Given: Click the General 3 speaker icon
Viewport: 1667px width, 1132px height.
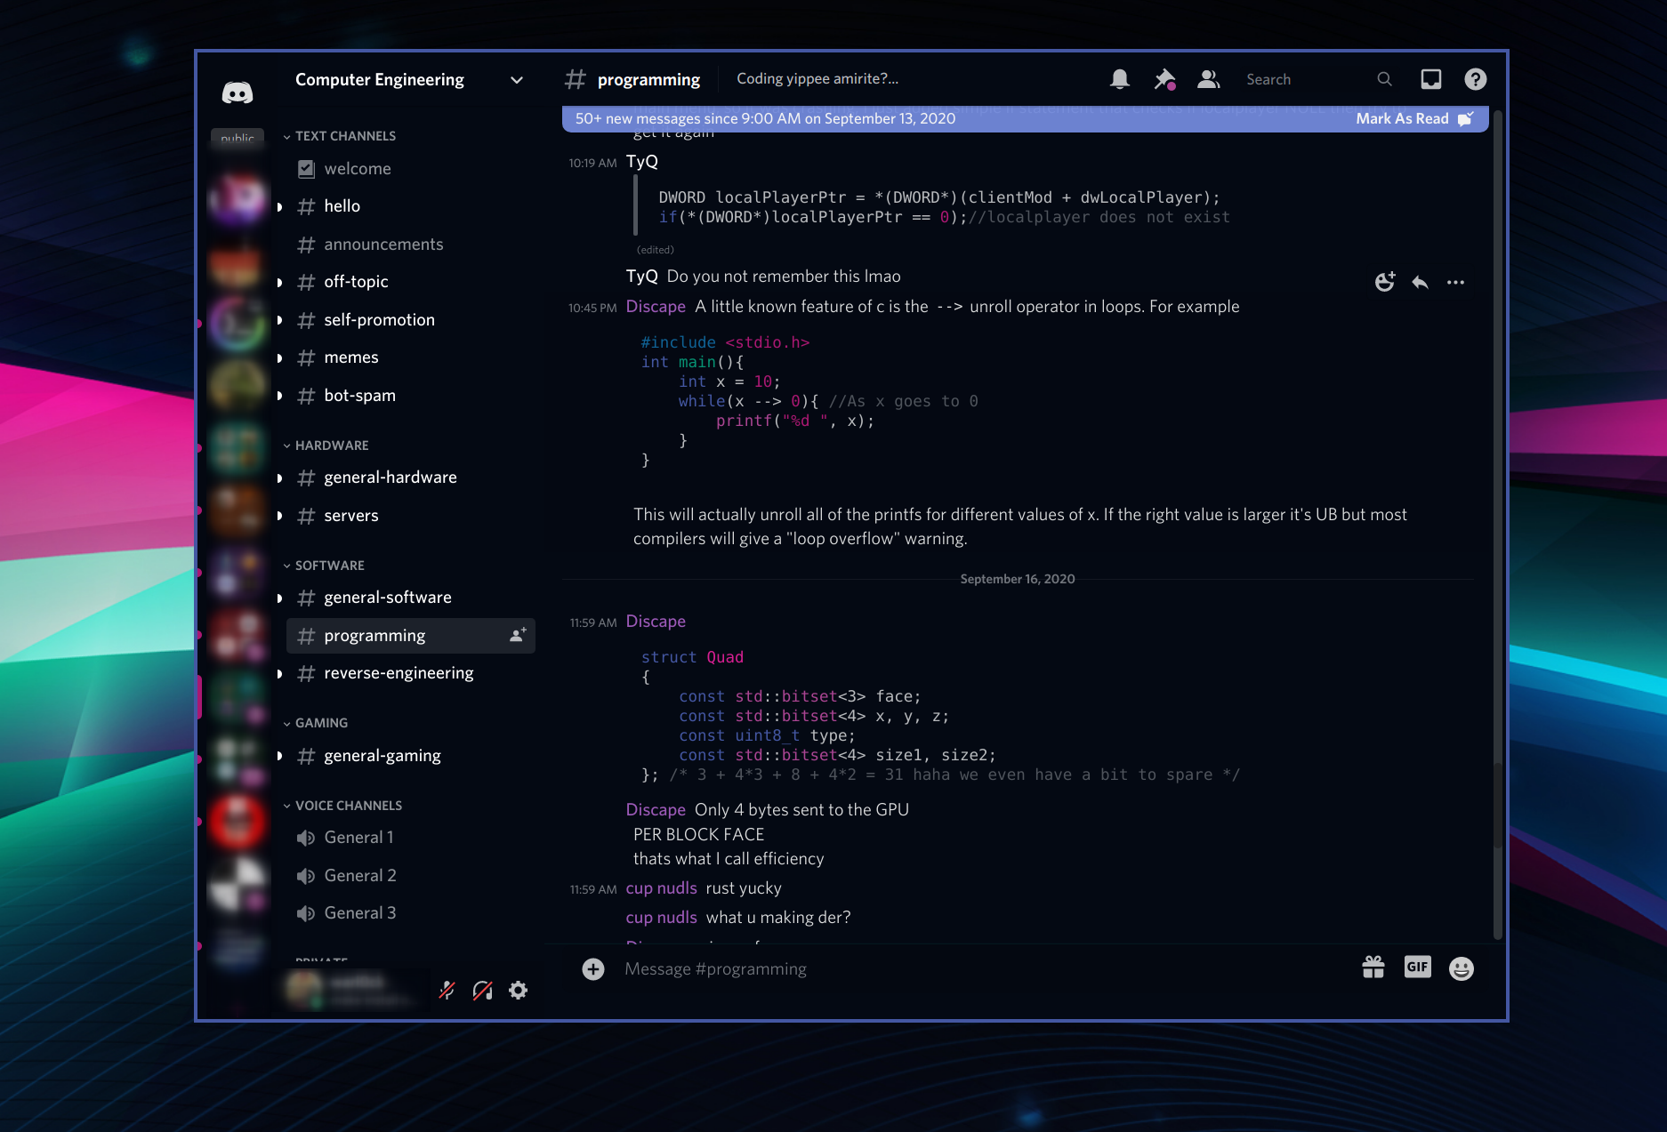Looking at the screenshot, I should (x=306, y=913).
